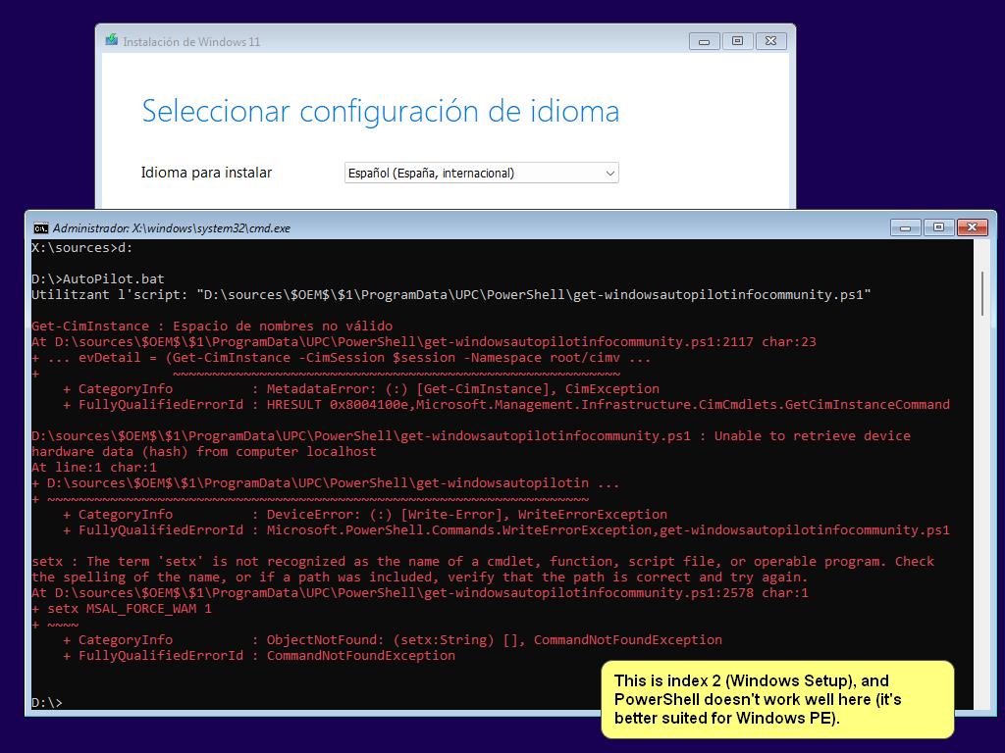
Task: Click the 'ObjectNotFound: (setx:String)' CategoryInfo line
Action: click(x=393, y=640)
